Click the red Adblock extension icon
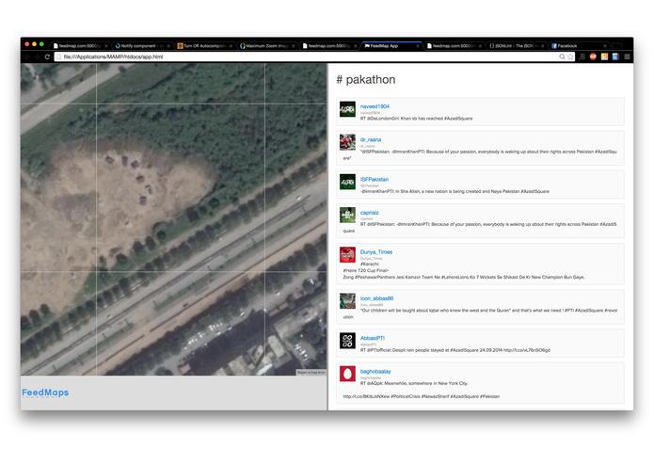Screen dimensions: 654x465 tap(593, 56)
